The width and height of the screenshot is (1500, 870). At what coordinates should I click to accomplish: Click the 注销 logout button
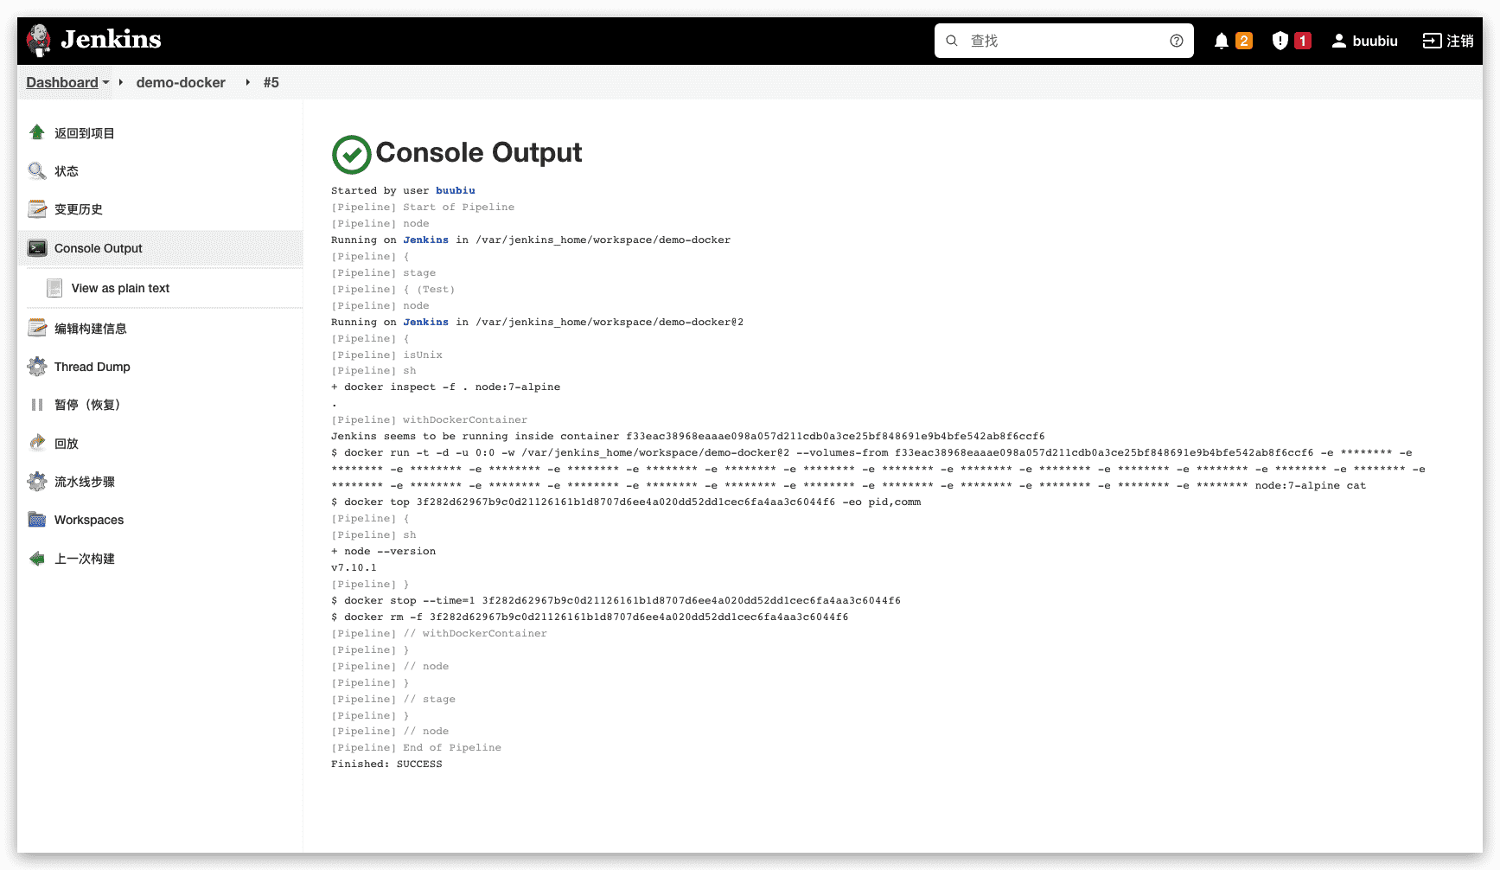tap(1448, 41)
